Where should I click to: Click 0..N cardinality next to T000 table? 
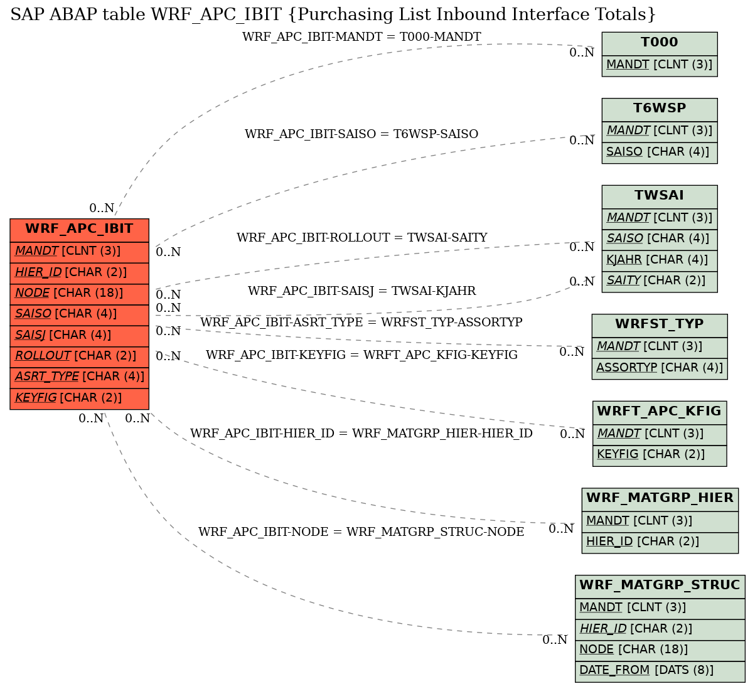tap(582, 53)
